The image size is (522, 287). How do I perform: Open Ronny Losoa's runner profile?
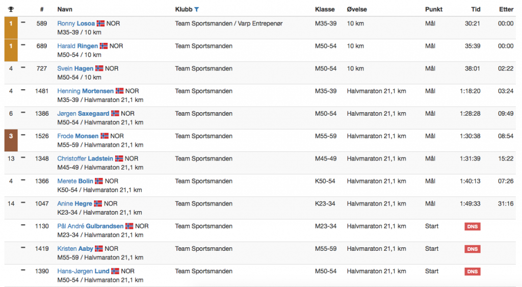coord(76,23)
